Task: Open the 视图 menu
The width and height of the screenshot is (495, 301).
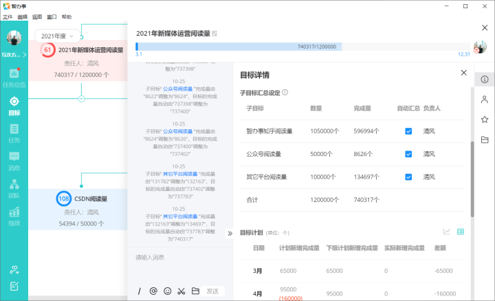Action: [37, 16]
